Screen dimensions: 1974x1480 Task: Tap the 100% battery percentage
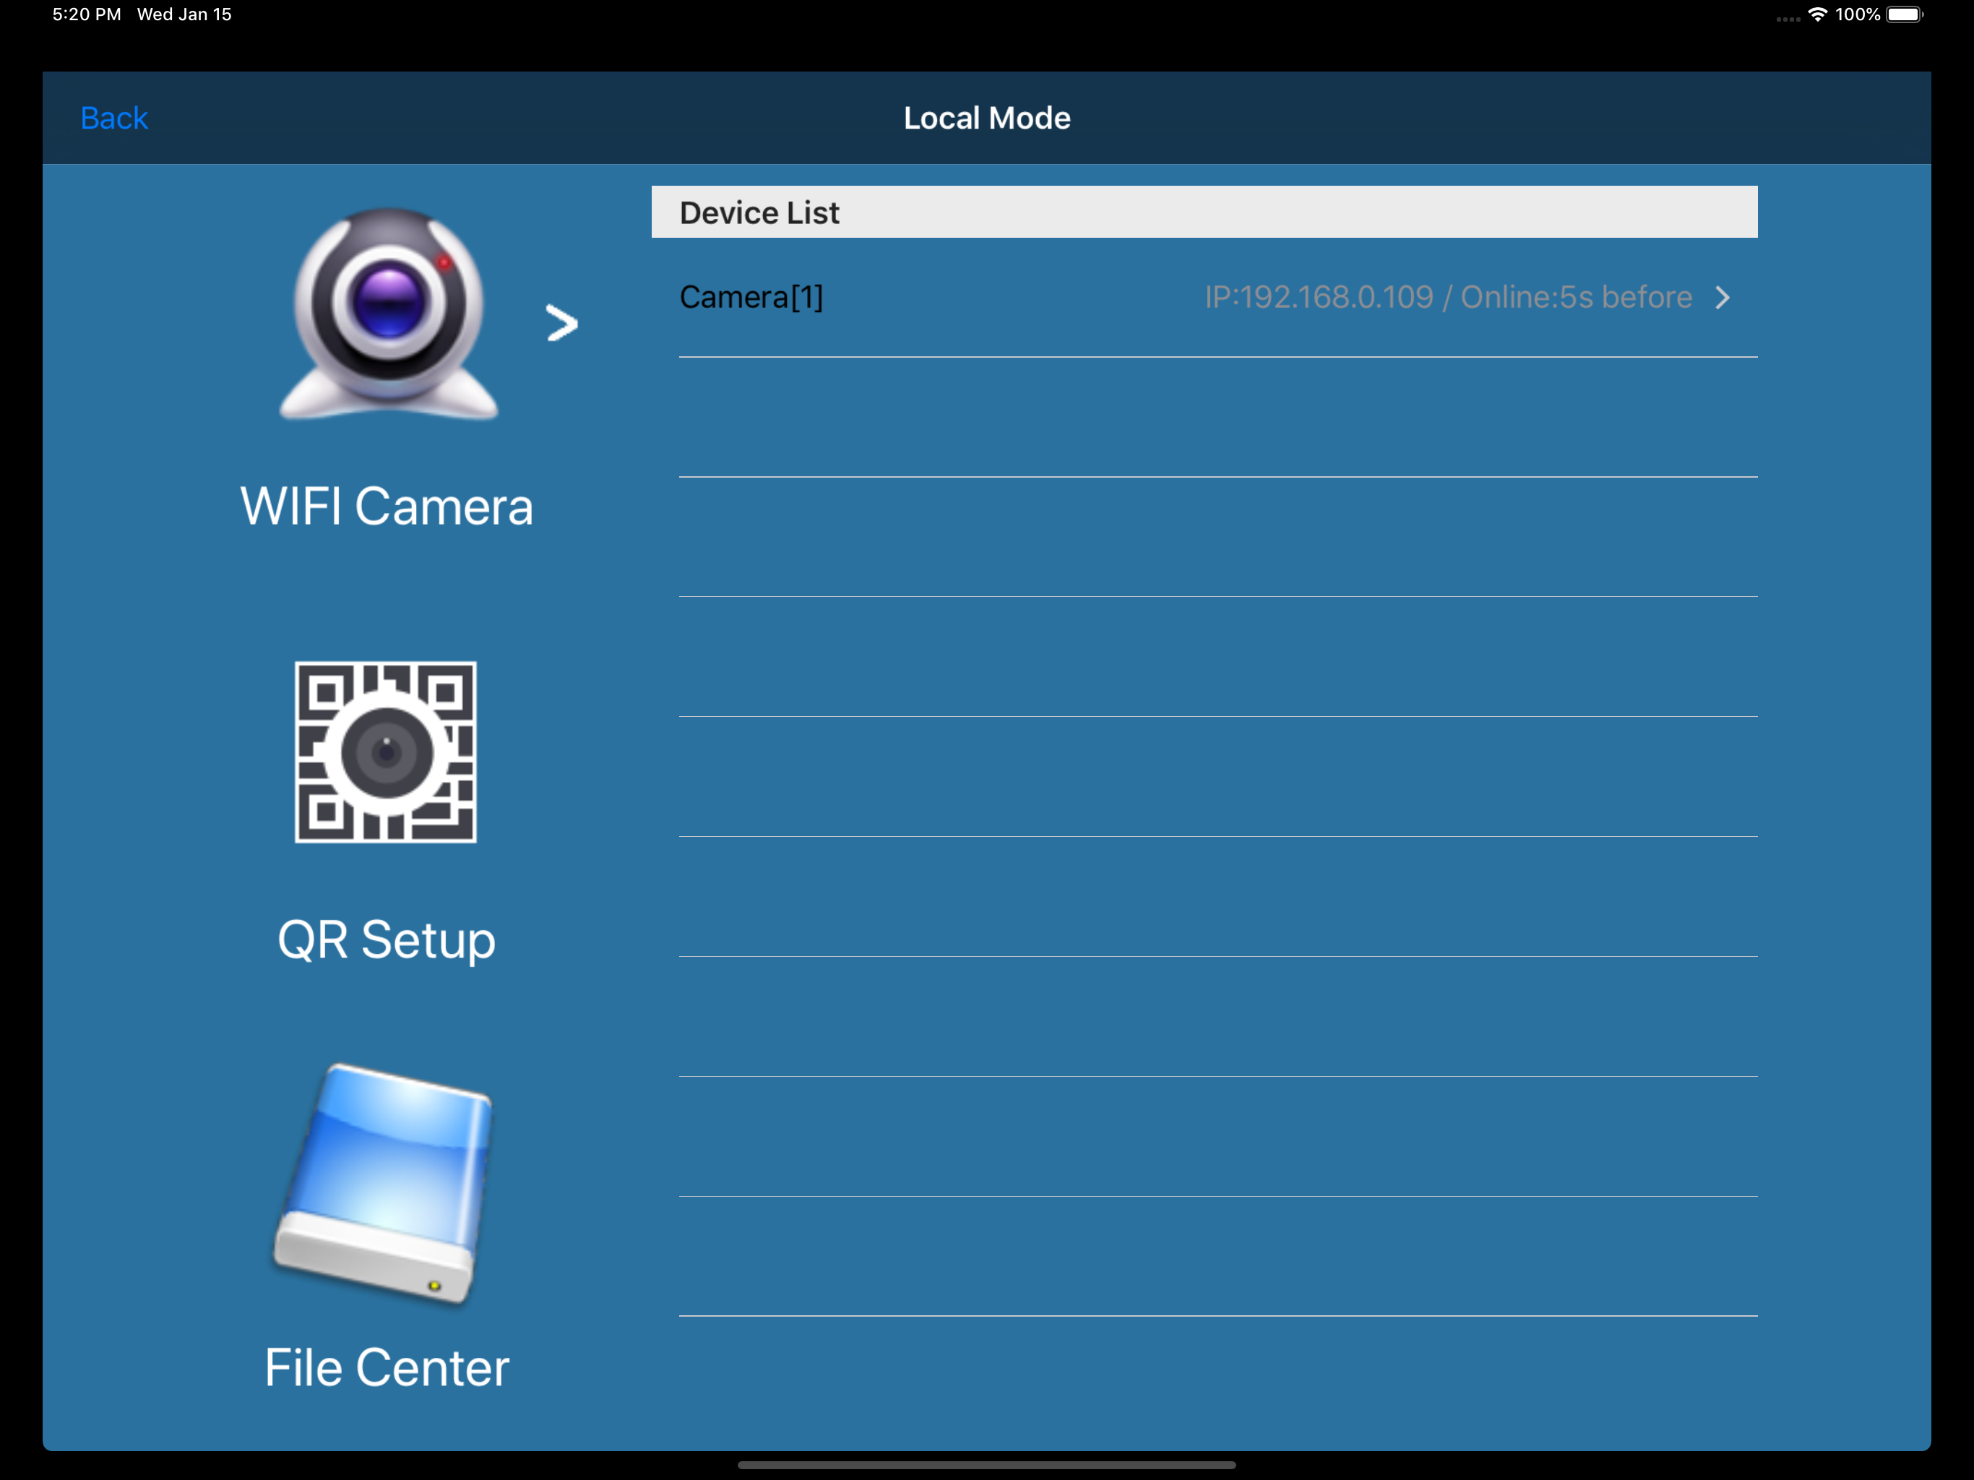click(x=1857, y=14)
